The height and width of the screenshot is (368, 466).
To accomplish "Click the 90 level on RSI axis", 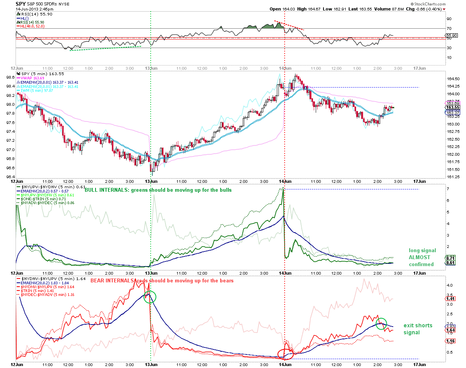I will [448, 19].
